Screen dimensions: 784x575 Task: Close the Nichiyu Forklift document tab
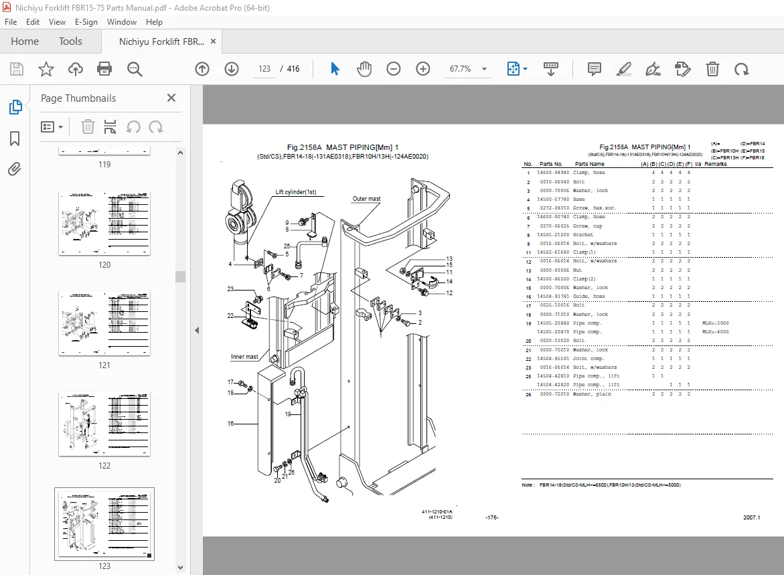pos(213,42)
